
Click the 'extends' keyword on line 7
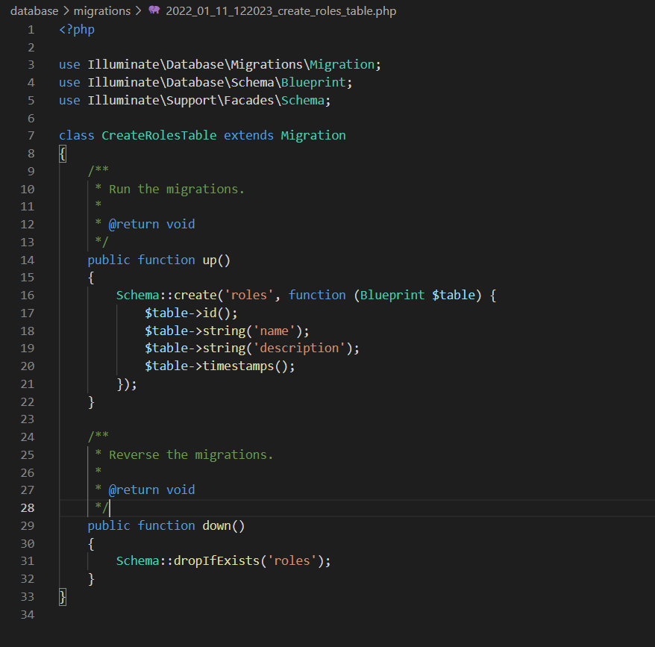(248, 135)
